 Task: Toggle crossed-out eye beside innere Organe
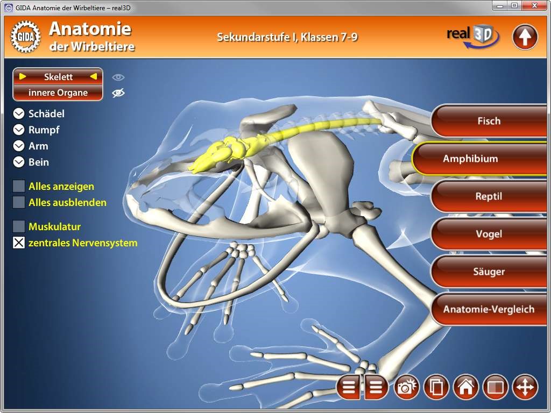(118, 93)
